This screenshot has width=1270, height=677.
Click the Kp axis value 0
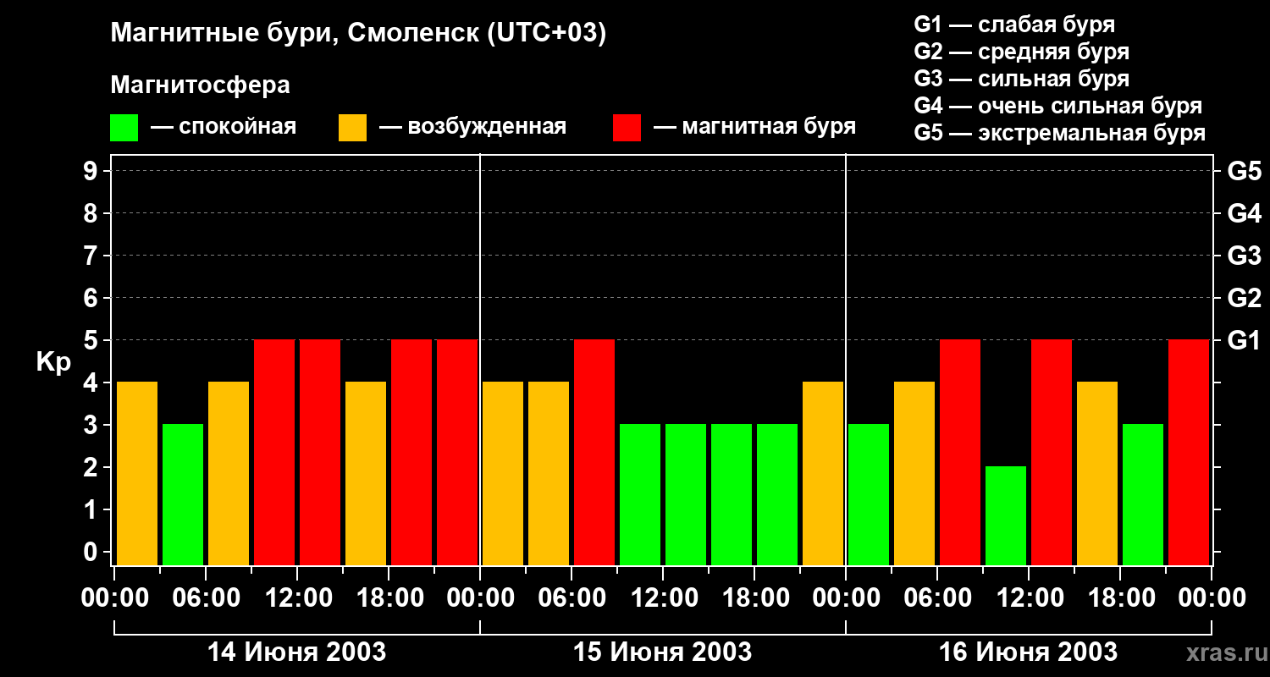91,552
